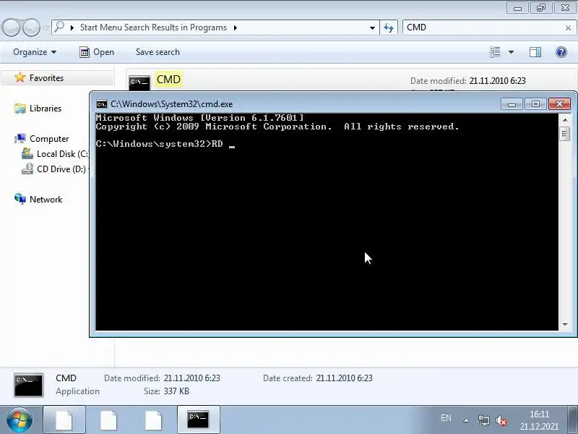Click the Network globe icon
The image size is (578, 434).
click(20, 199)
